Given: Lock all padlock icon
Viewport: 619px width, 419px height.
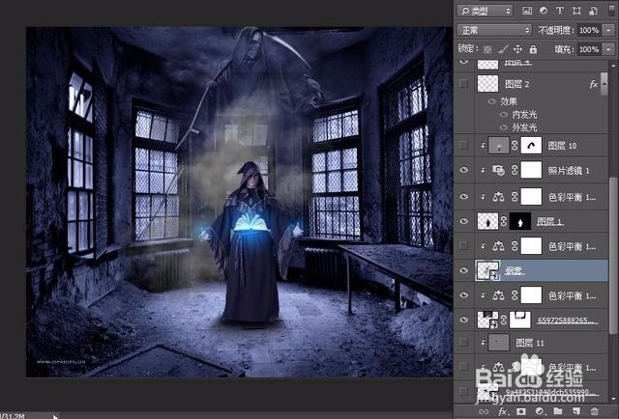Looking at the screenshot, I should [x=533, y=49].
